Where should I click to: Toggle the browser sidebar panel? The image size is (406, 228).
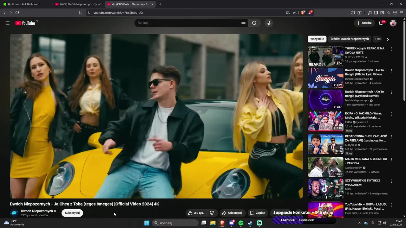(x=376, y=13)
